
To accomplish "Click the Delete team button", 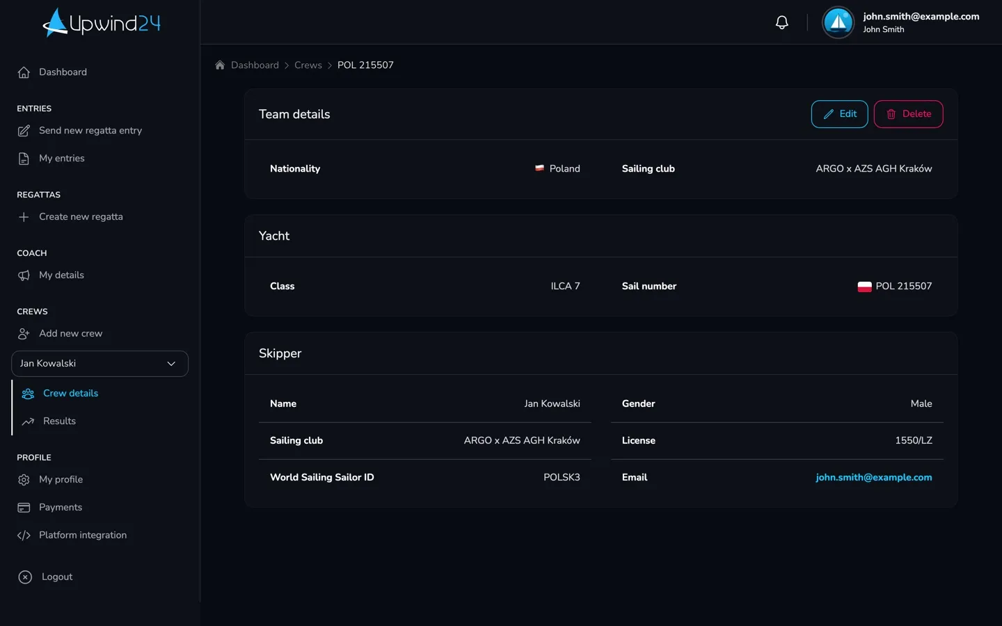I will pyautogui.click(x=908, y=114).
